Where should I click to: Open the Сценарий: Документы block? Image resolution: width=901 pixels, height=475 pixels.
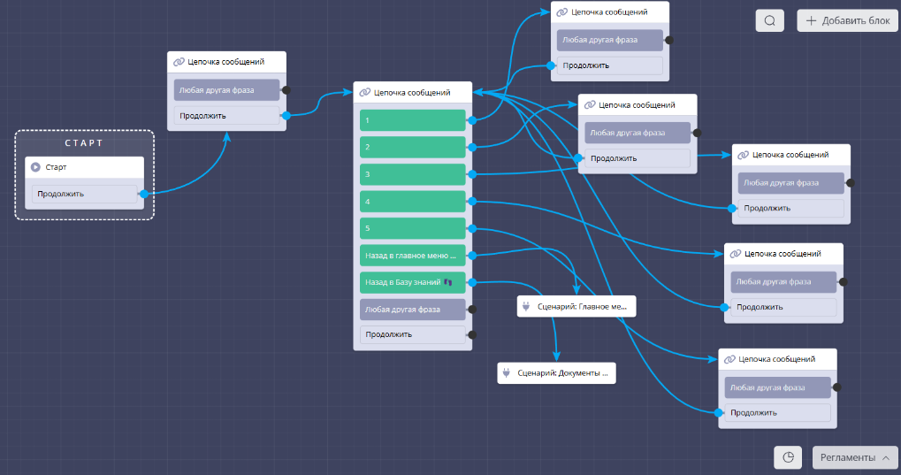tap(556, 374)
